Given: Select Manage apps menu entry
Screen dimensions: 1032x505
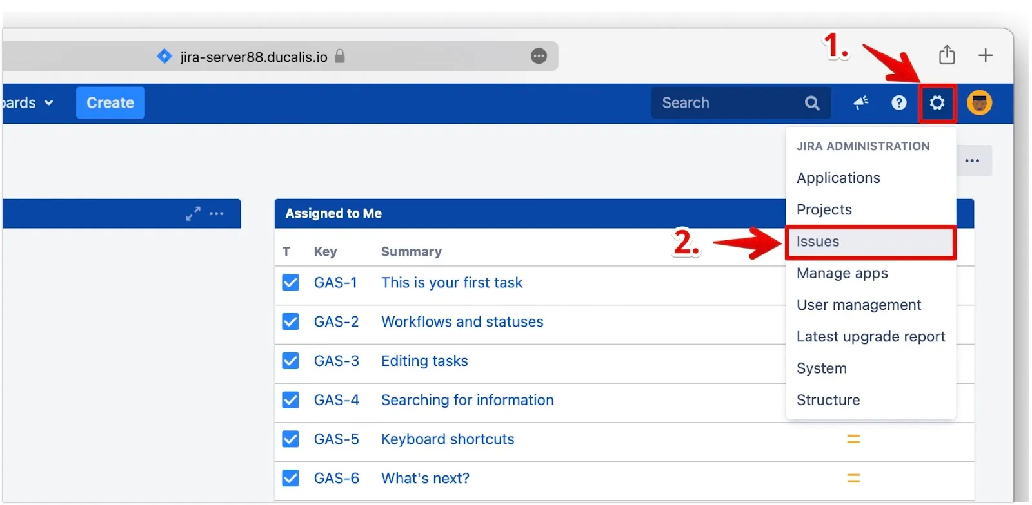Looking at the screenshot, I should 870,273.
